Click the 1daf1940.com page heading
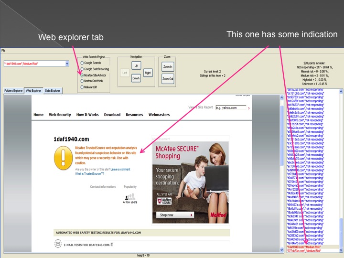 click(x=71, y=140)
